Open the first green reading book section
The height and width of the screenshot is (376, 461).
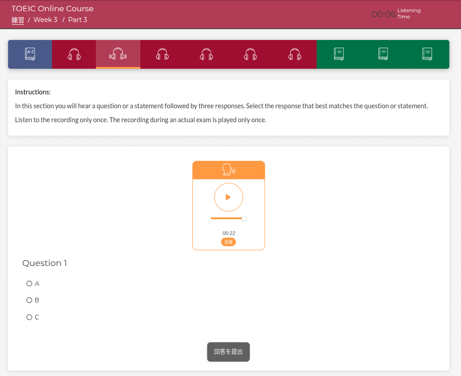click(x=339, y=54)
